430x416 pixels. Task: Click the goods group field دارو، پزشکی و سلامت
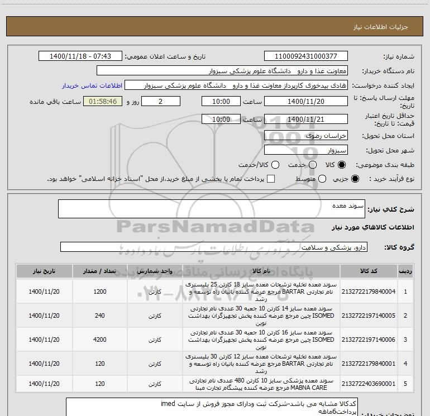[x=214, y=247]
